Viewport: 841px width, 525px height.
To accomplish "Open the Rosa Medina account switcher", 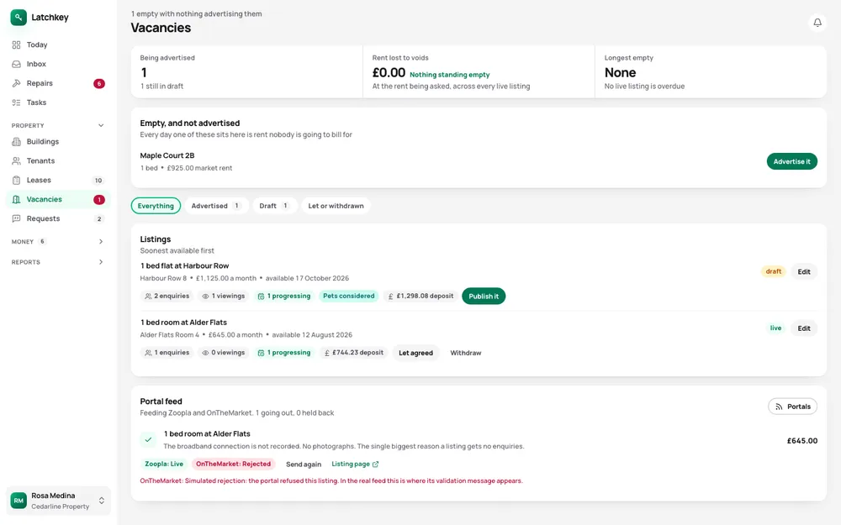I will (x=58, y=501).
